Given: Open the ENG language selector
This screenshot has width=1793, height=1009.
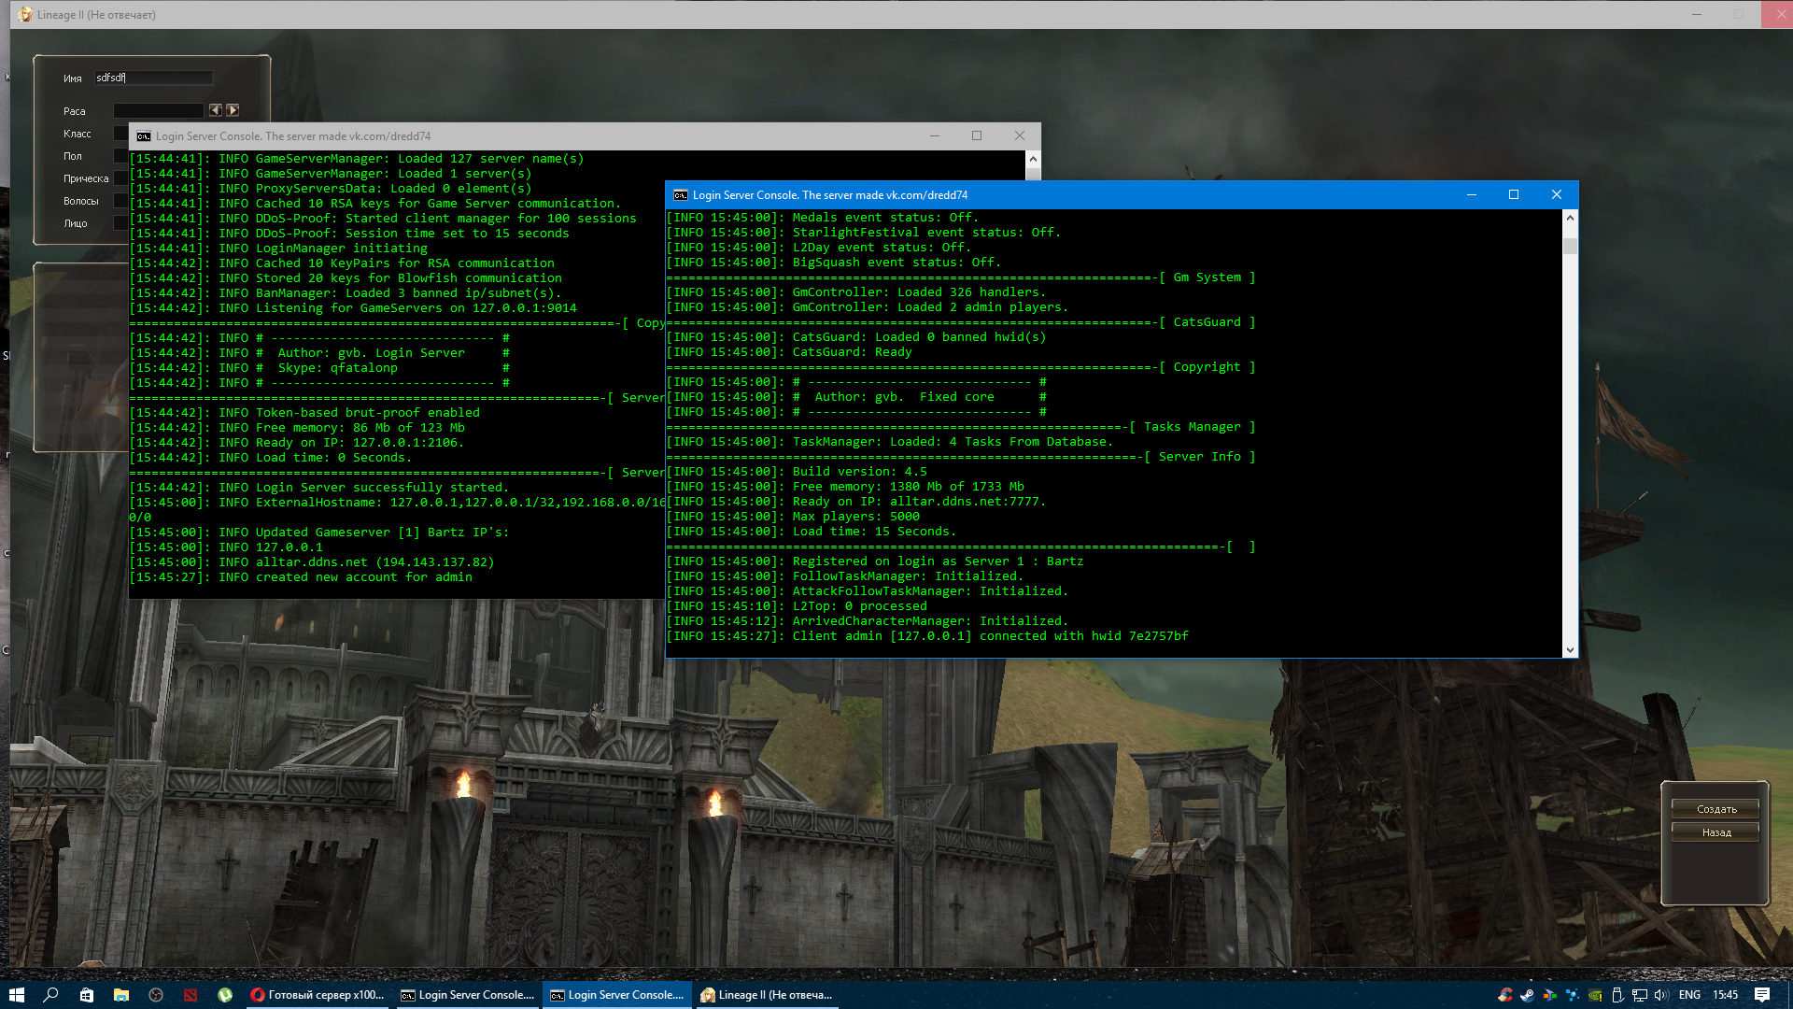Looking at the screenshot, I should pos(1689,995).
